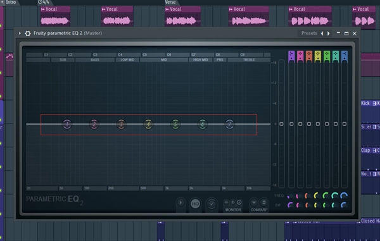
Task: Select the first Vocal audio clip in the playlist
Action: click(55, 16)
